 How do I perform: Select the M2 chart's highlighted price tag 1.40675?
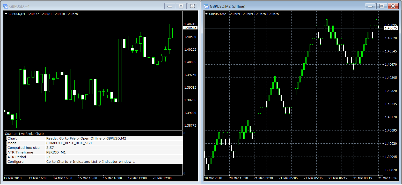pos(391,28)
